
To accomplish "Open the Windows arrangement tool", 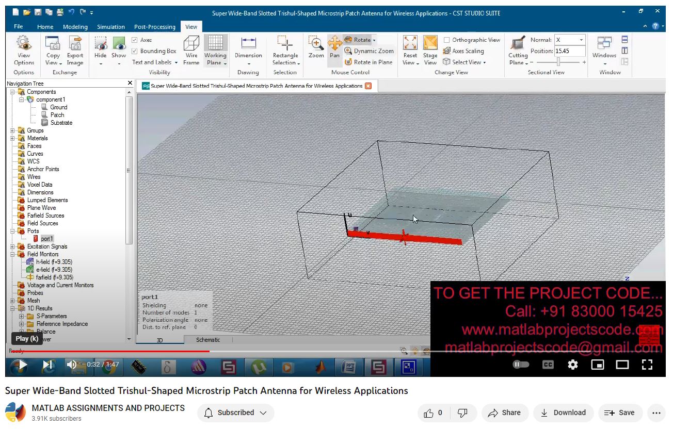I will click(604, 51).
